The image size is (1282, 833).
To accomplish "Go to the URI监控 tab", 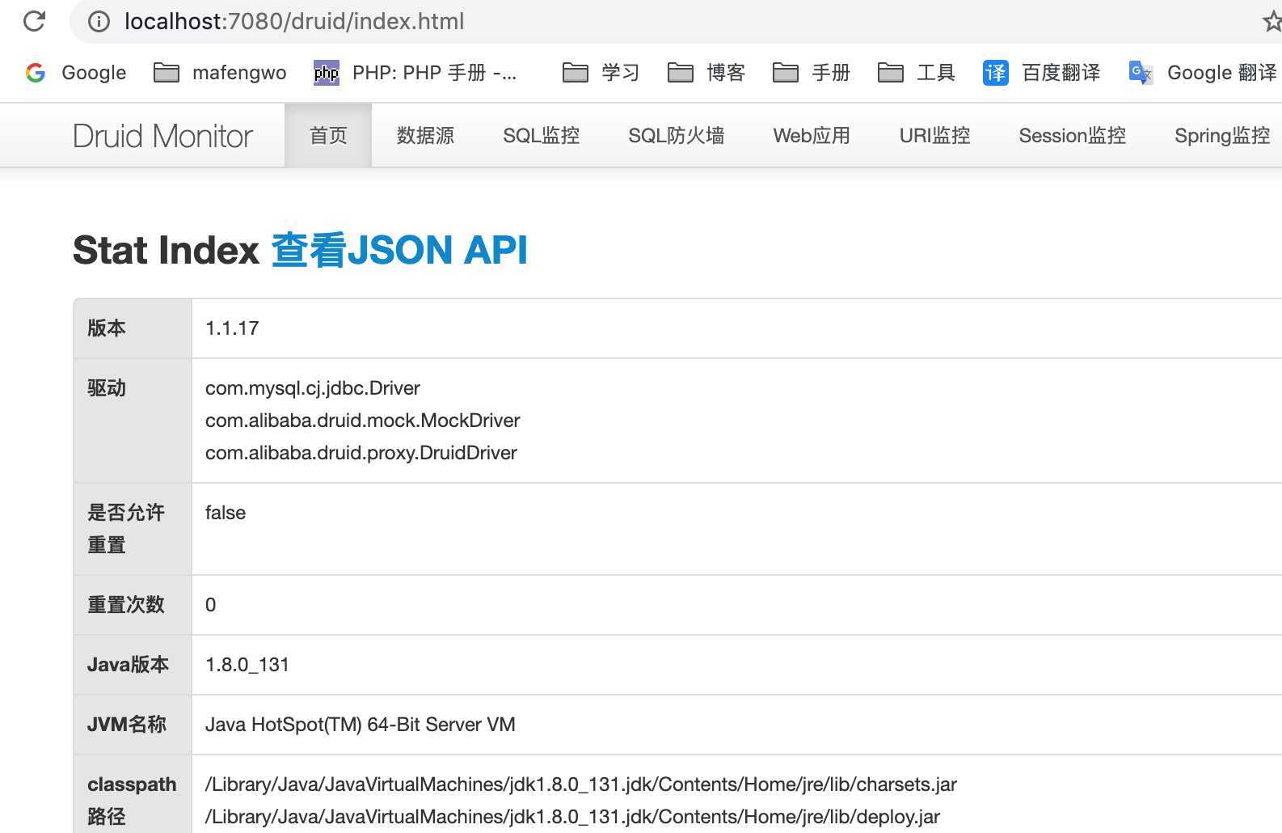I will (934, 136).
